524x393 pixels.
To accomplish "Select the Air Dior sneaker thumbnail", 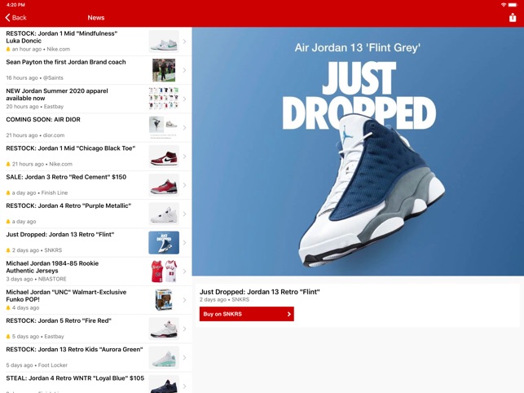I will (163, 127).
